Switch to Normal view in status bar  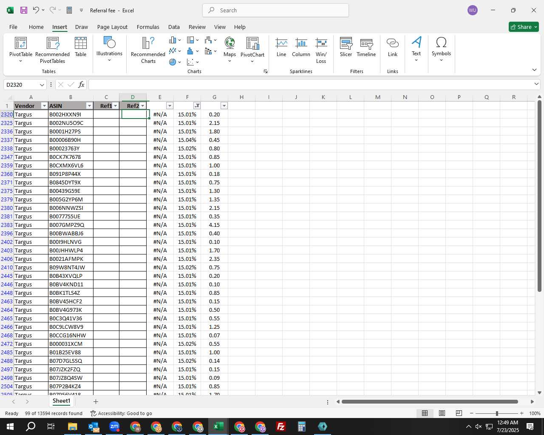pyautogui.click(x=425, y=413)
